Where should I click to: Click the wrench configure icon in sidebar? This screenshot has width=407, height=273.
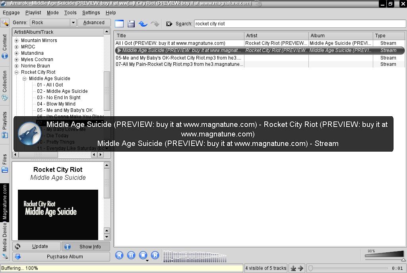(x=5, y=23)
